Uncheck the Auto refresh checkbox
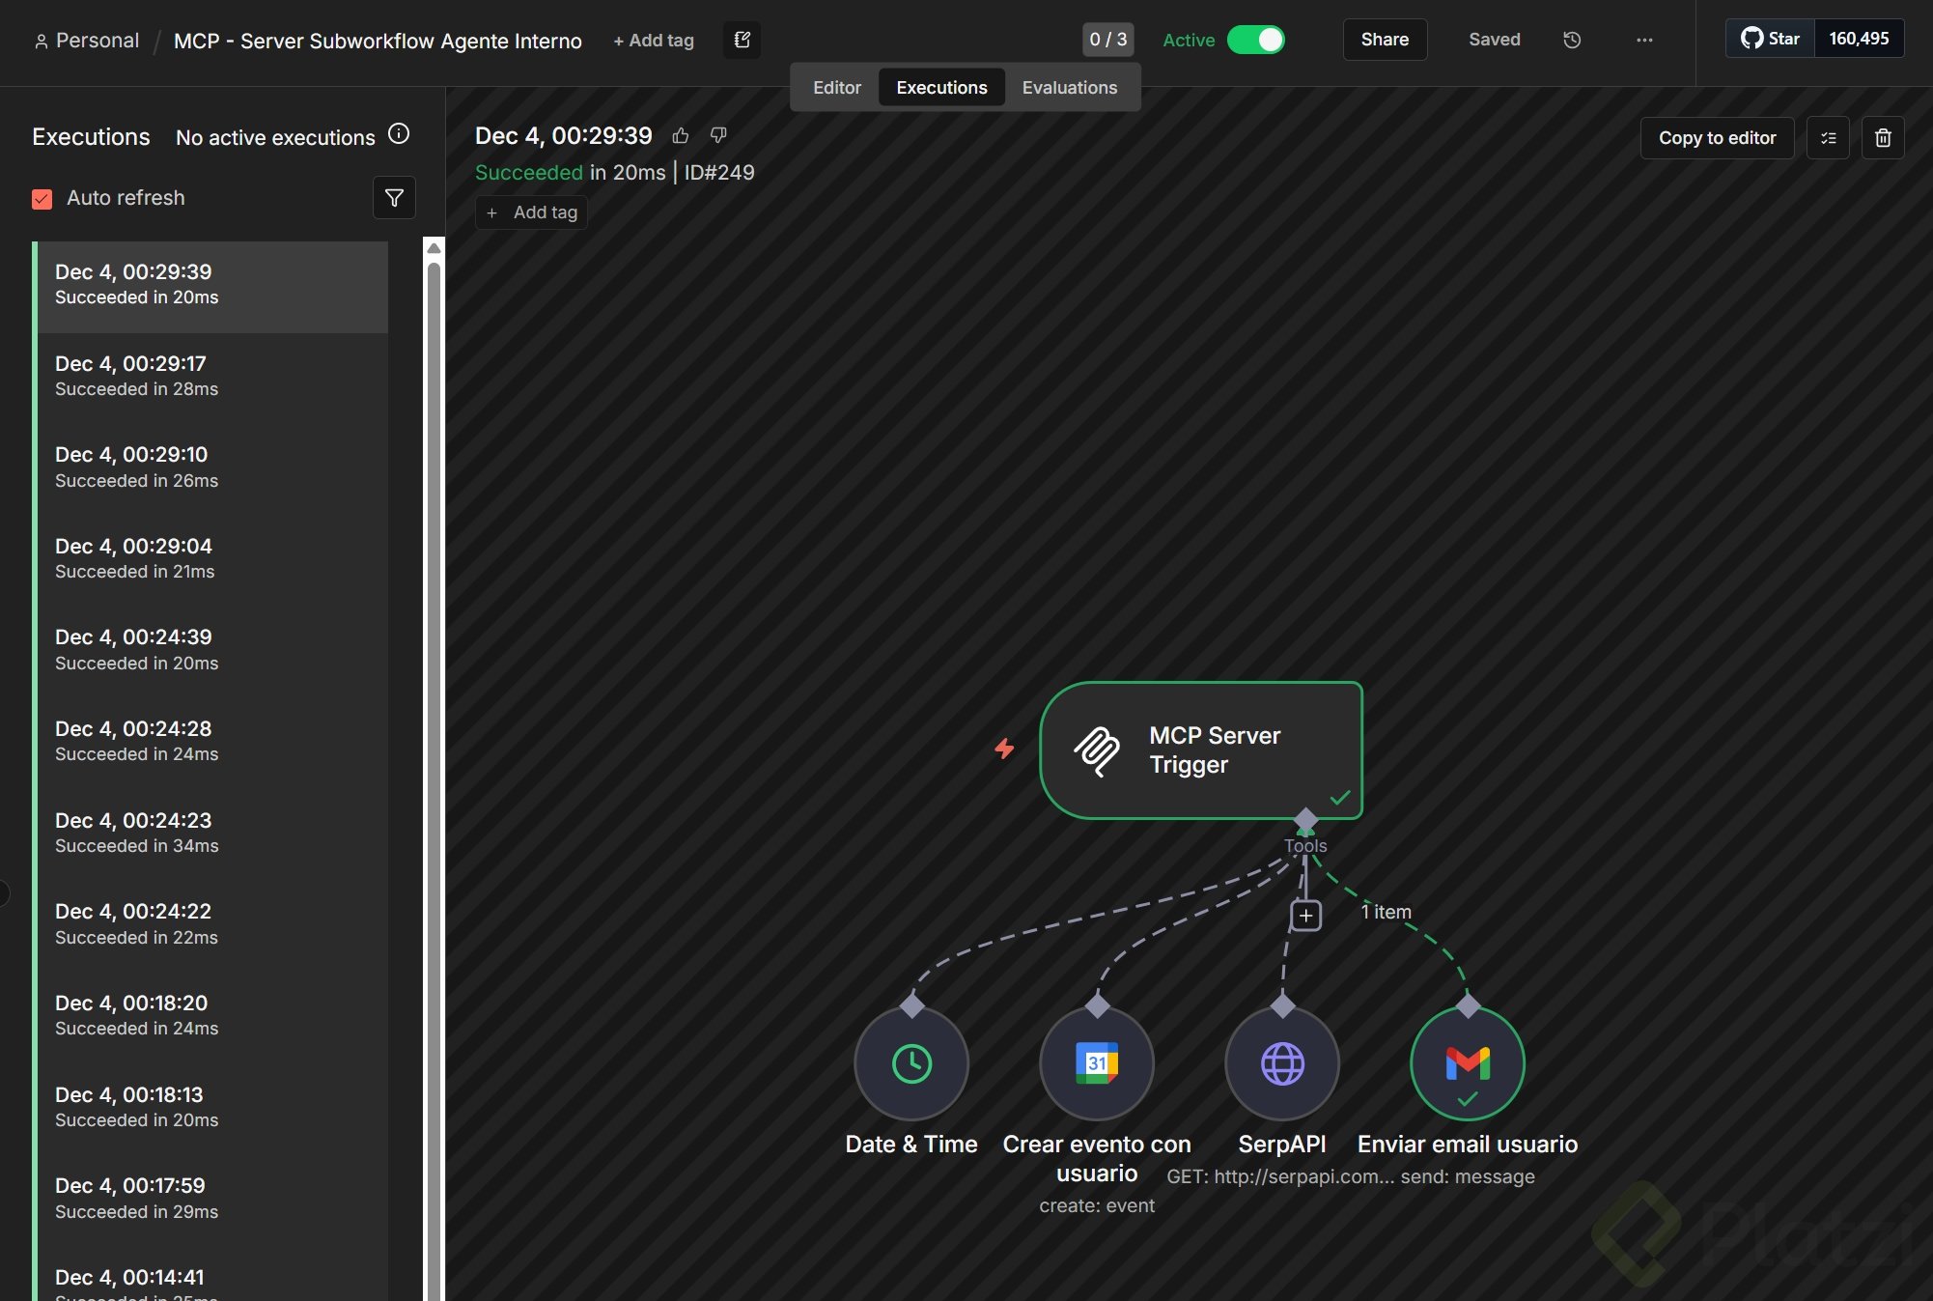The width and height of the screenshot is (1933, 1301). tap(42, 199)
